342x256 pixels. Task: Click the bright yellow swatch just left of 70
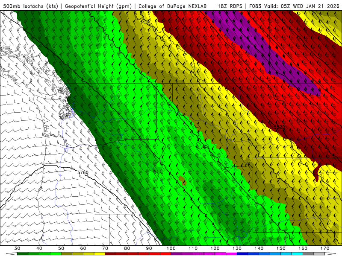tap(100, 254)
